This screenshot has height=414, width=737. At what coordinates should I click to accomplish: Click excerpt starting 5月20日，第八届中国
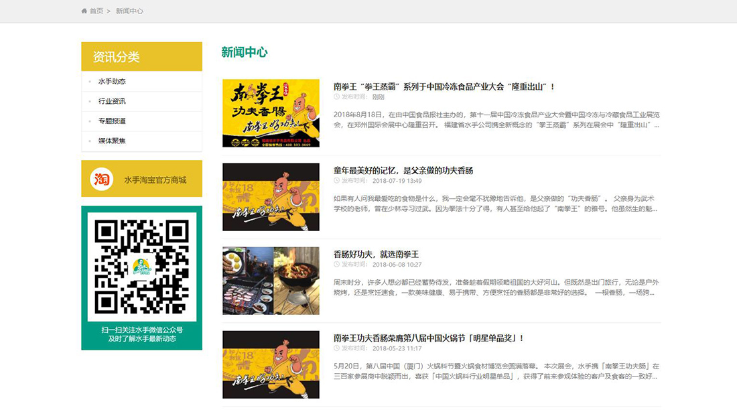click(497, 370)
